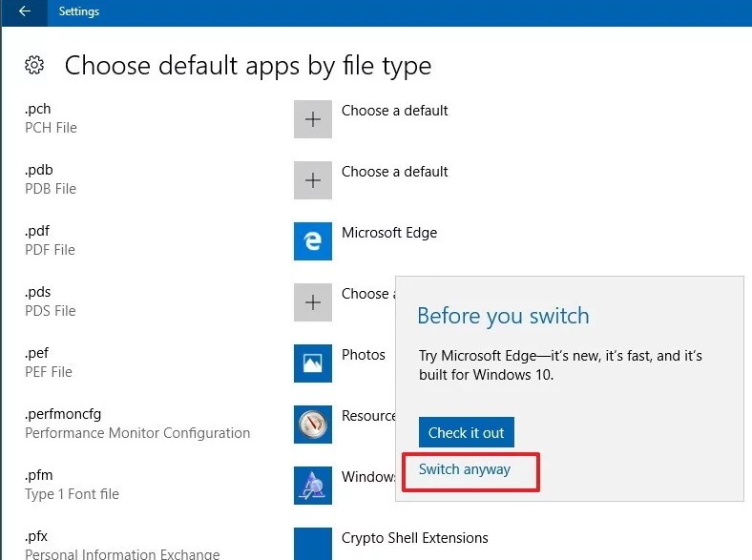The height and width of the screenshot is (560, 752).
Task: Click the Resource Monitor icon for .perfmoncfg
Action: pos(312,425)
